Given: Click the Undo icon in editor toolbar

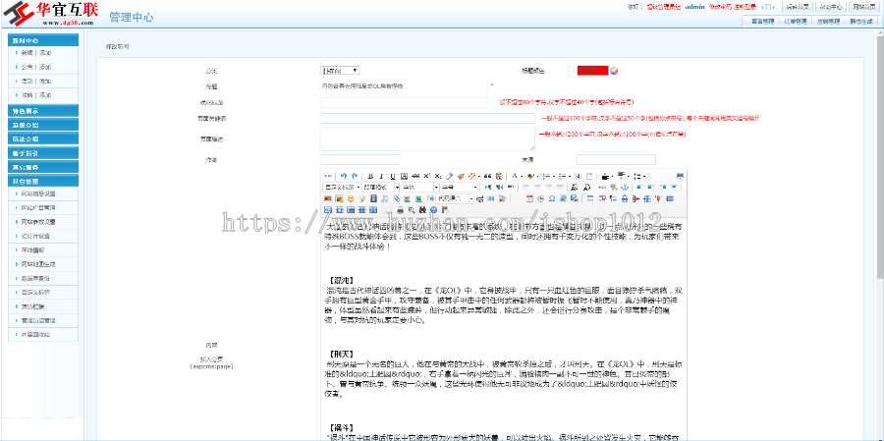Looking at the screenshot, I should point(344,176).
